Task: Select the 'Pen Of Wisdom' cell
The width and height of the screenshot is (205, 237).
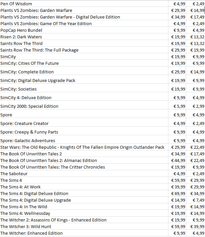Action: coord(84,4)
